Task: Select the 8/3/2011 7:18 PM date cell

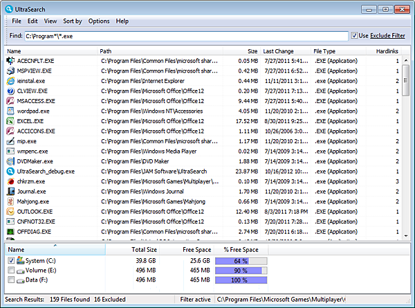Action: pos(286,212)
